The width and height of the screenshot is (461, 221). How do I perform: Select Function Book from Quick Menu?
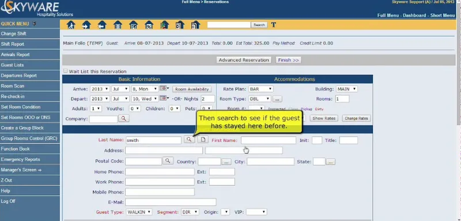(30, 149)
